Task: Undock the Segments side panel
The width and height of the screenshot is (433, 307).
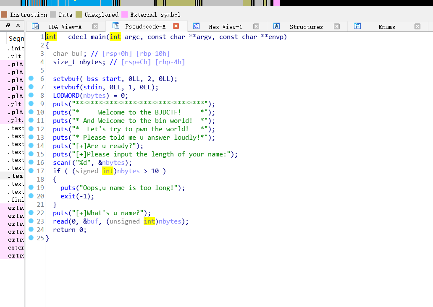Action: [8, 26]
